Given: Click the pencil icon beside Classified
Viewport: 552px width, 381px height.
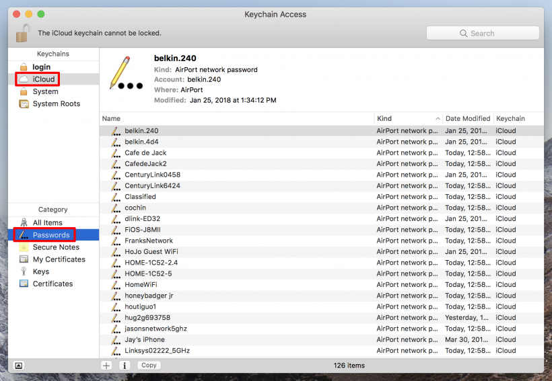Looking at the screenshot, I should (x=116, y=197).
